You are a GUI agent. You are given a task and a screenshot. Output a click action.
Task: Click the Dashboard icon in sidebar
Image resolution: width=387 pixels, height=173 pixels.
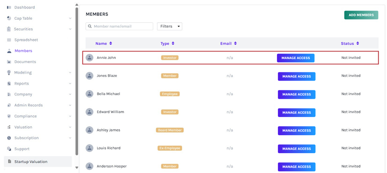tap(9, 7)
